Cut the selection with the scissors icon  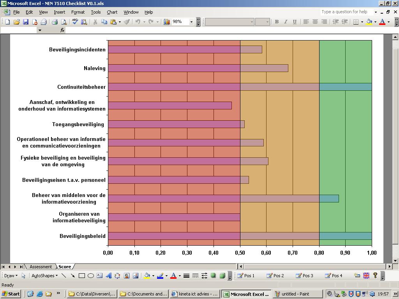pos(95,22)
